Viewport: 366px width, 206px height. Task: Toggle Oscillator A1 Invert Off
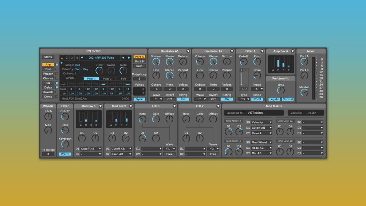[x=169, y=99]
